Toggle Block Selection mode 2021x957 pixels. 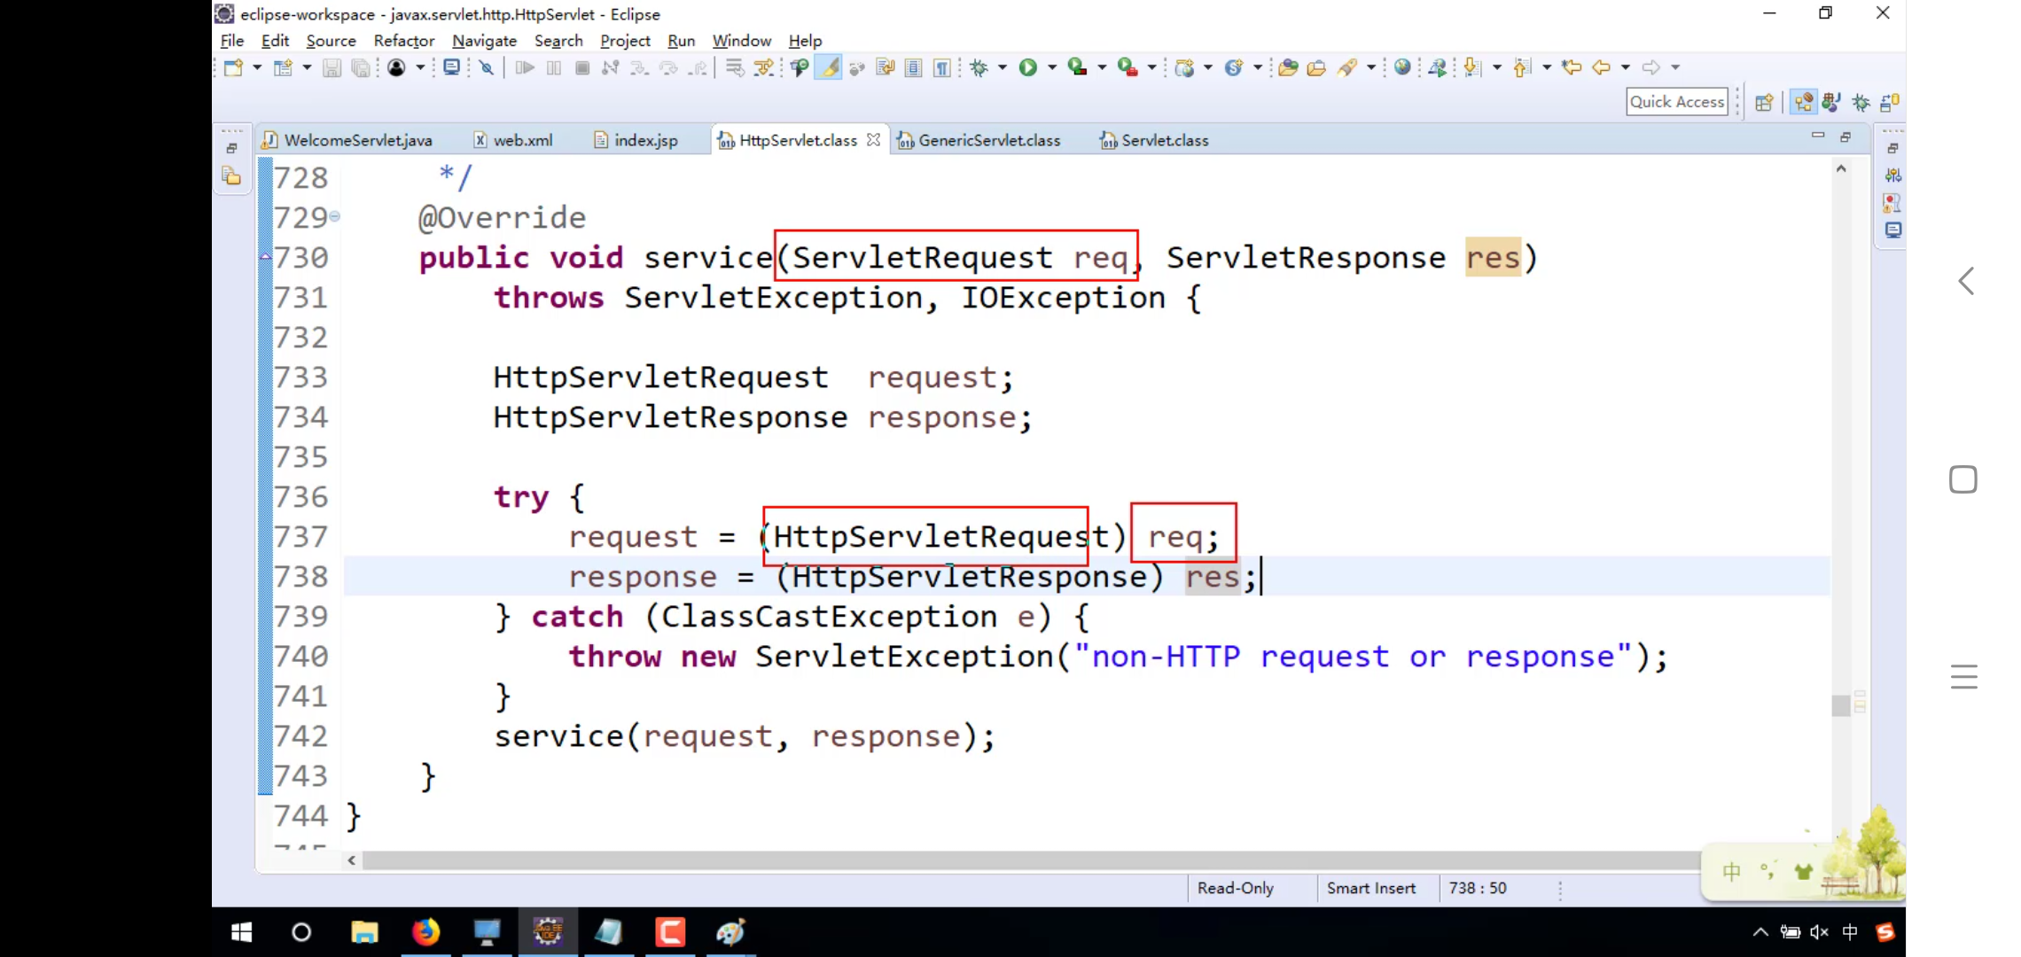pyautogui.click(x=913, y=67)
